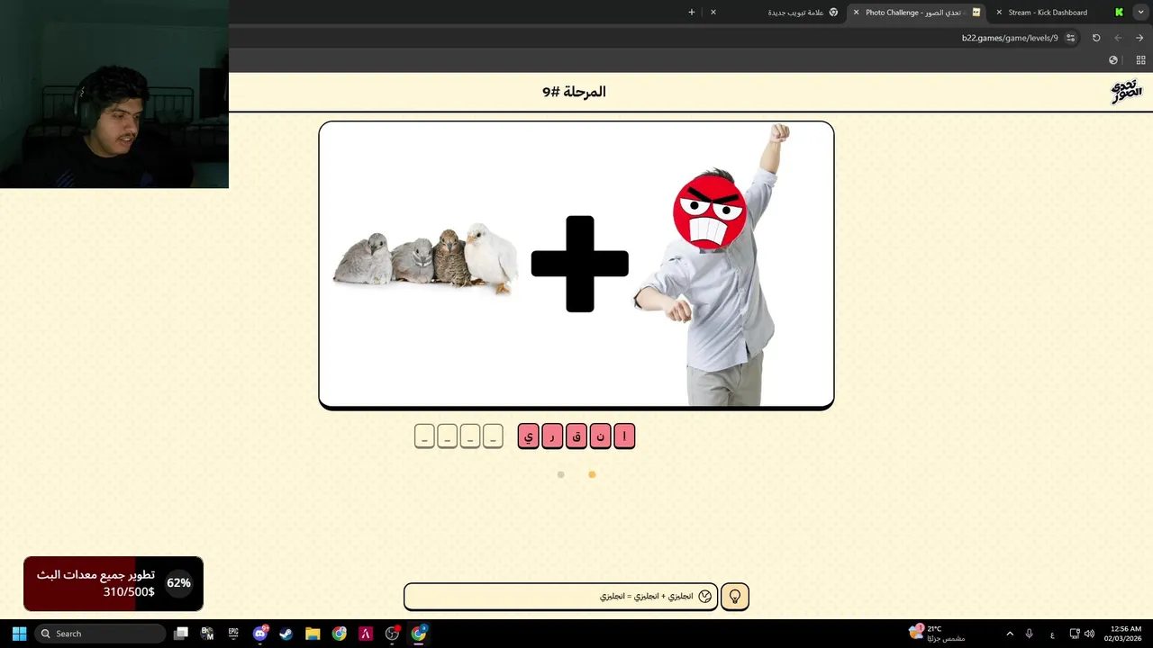Image resolution: width=1153 pixels, height=648 pixels.
Task: Open site information icon in address bar
Action: [x=1070, y=38]
